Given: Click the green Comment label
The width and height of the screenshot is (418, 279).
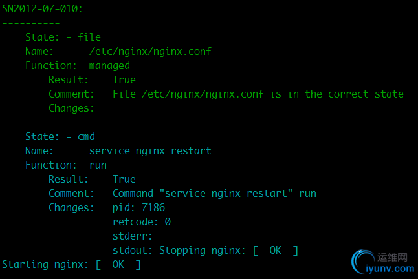Looking at the screenshot, I should pyautogui.click(x=71, y=94).
